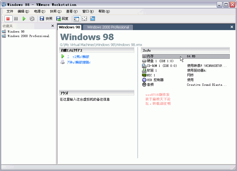Select Windows 2000 Professional in favorites list
The height and width of the screenshot is (171, 237).
click(28, 36)
